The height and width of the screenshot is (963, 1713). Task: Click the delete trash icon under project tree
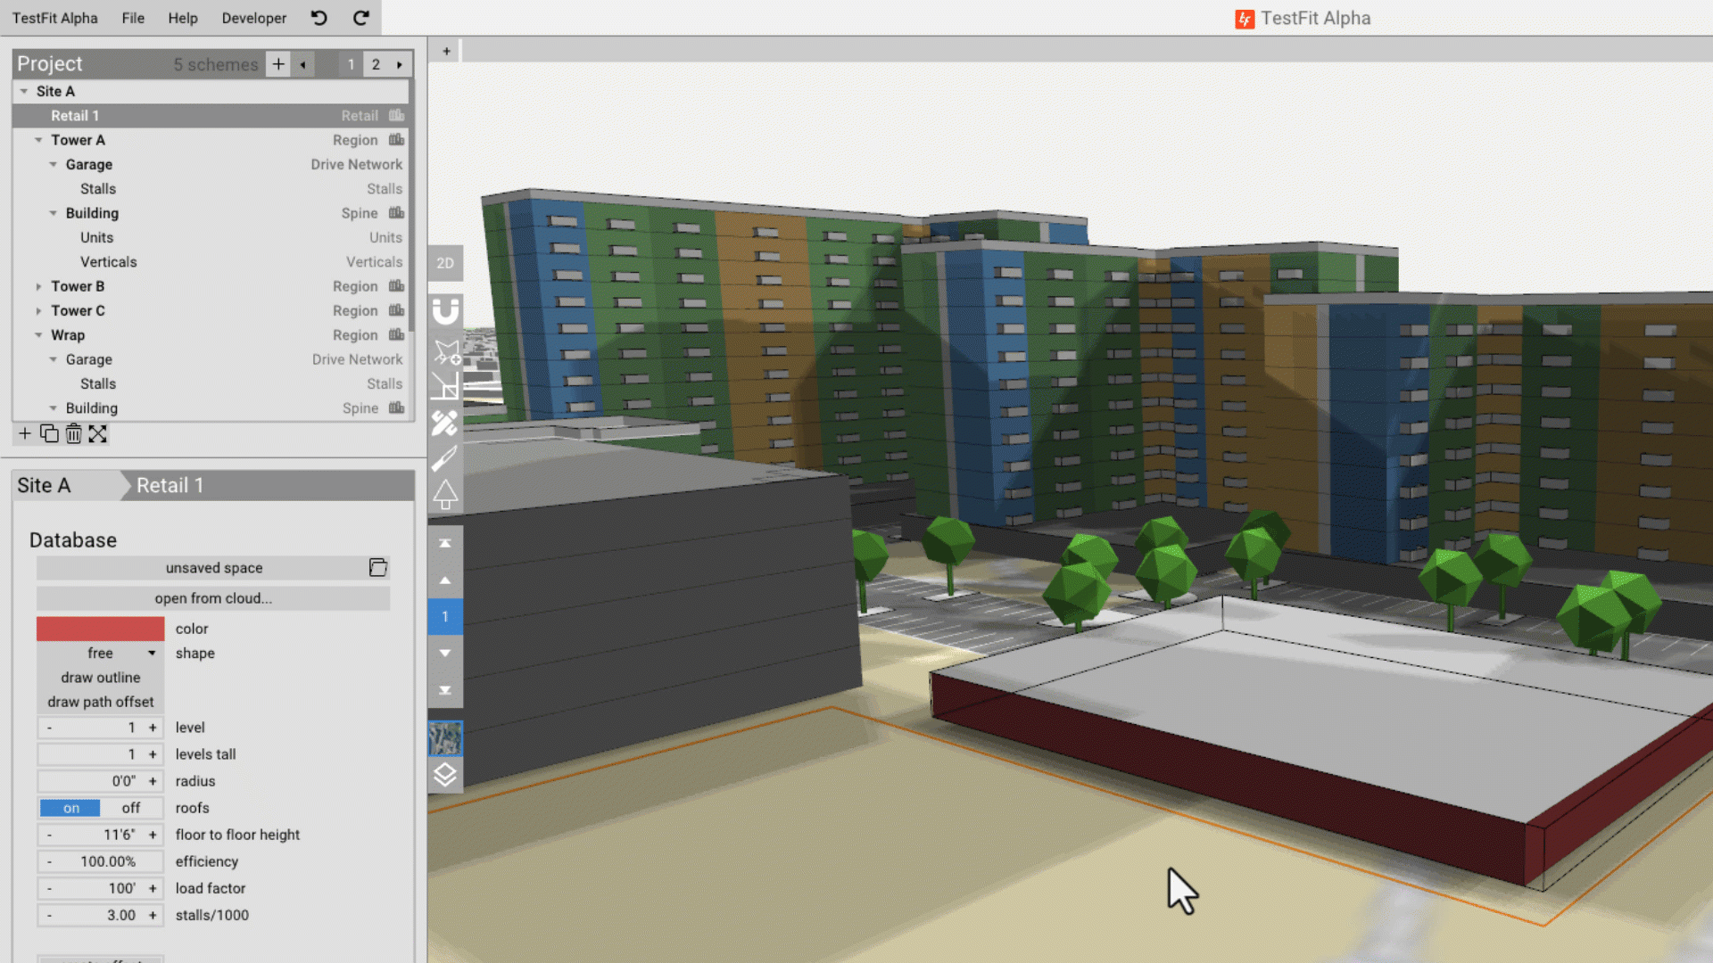(73, 434)
